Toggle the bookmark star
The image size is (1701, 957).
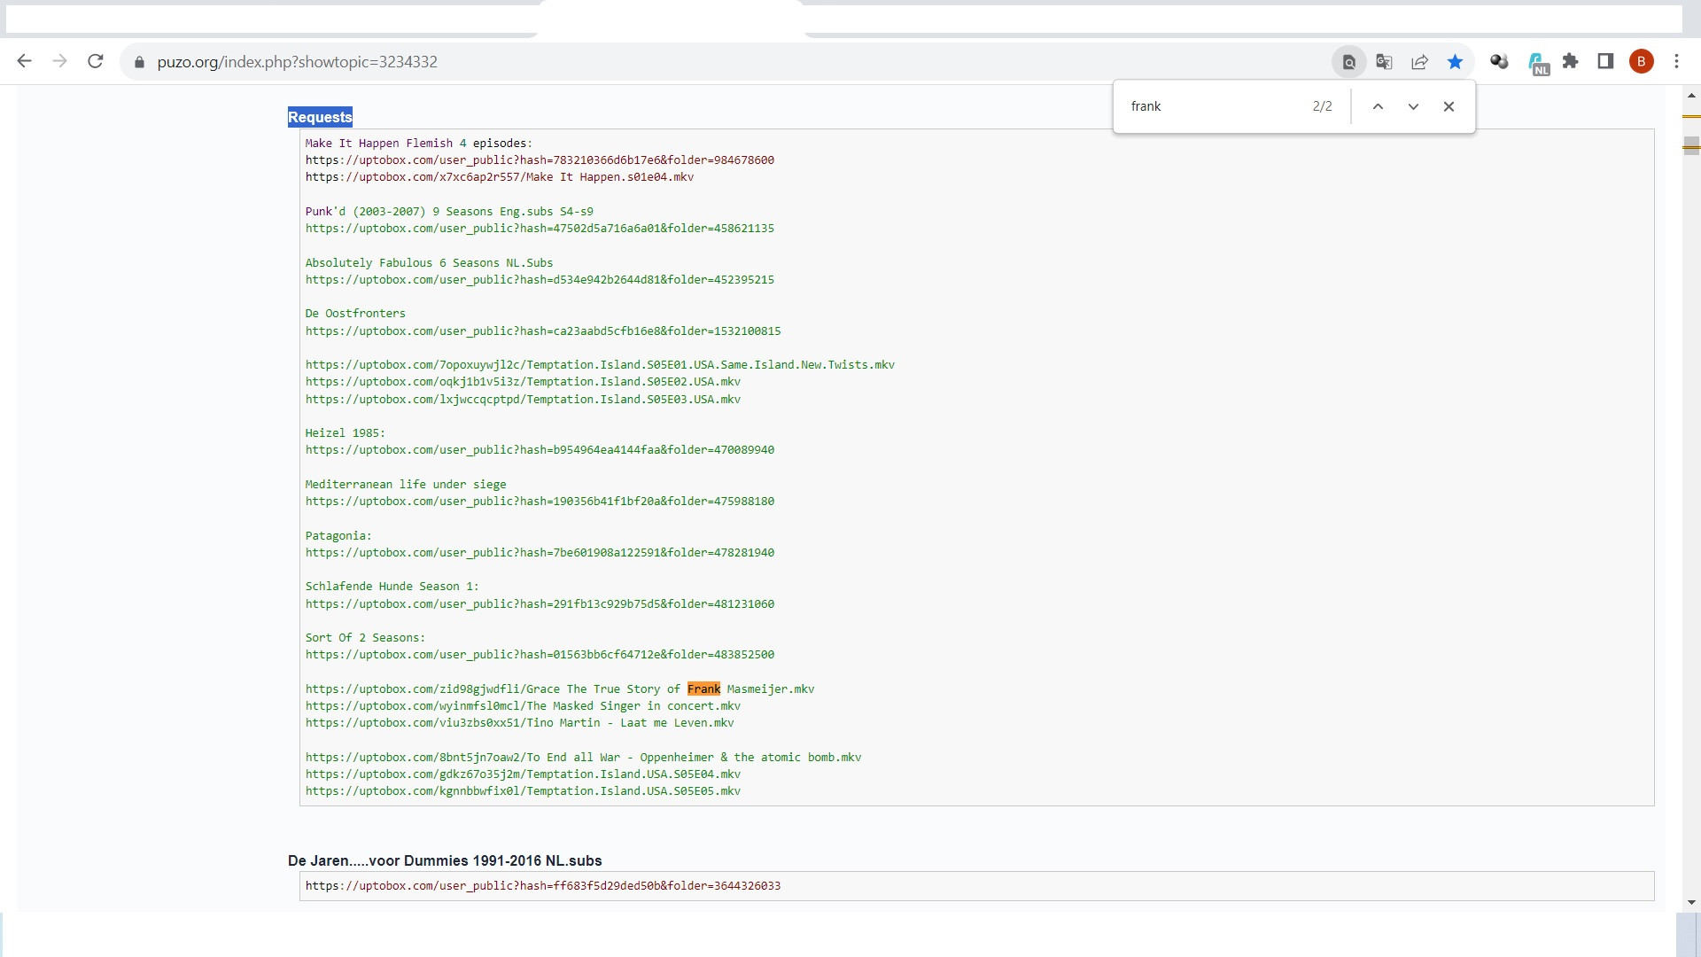click(x=1455, y=62)
